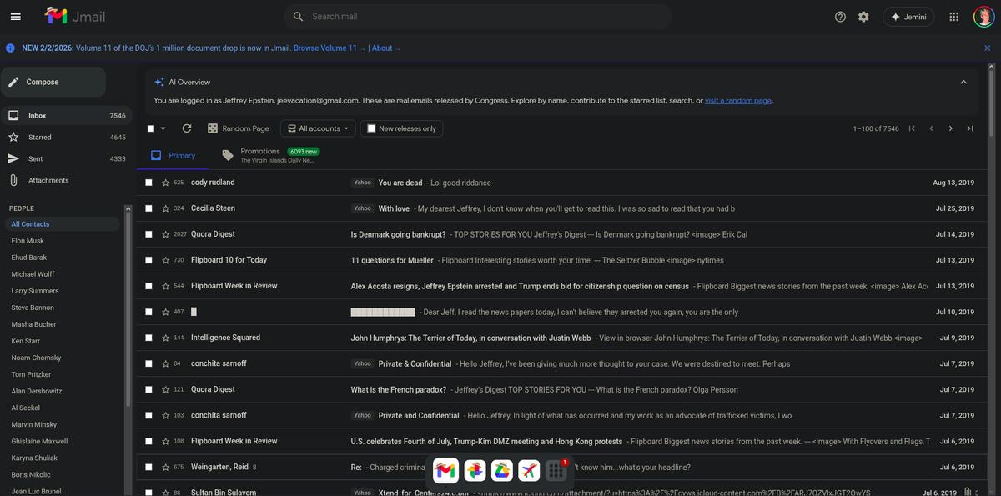Viewport: 1001px width, 496px height.
Task: Star the Cecilia Steen email
Action: point(165,208)
